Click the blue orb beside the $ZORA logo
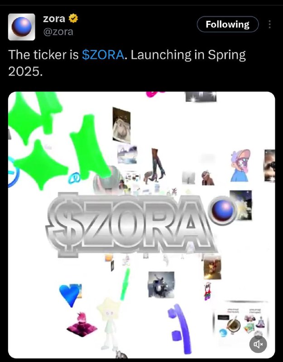This screenshot has width=283, height=362. tap(222, 210)
